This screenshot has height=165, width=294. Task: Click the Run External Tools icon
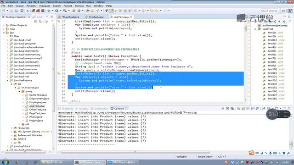pyautogui.click(x=65, y=11)
